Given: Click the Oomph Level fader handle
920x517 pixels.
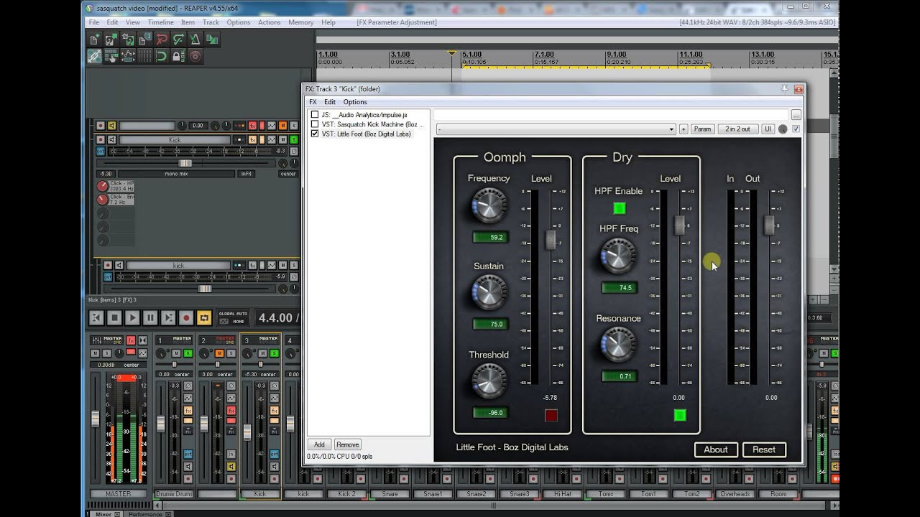Looking at the screenshot, I should coord(551,240).
